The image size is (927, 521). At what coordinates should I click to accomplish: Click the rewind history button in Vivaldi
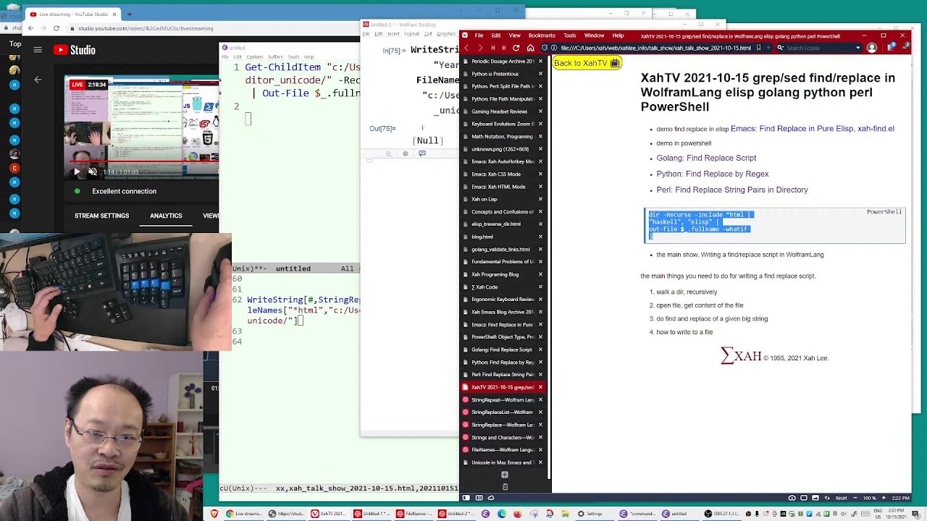pos(492,48)
